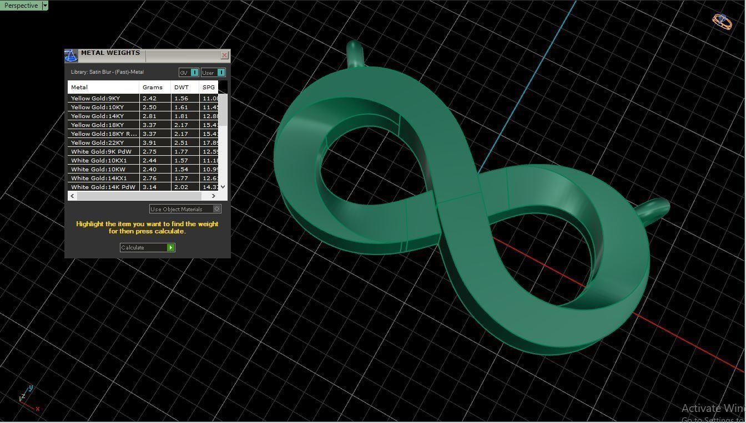Click the 1.57 DWT value

181,160
